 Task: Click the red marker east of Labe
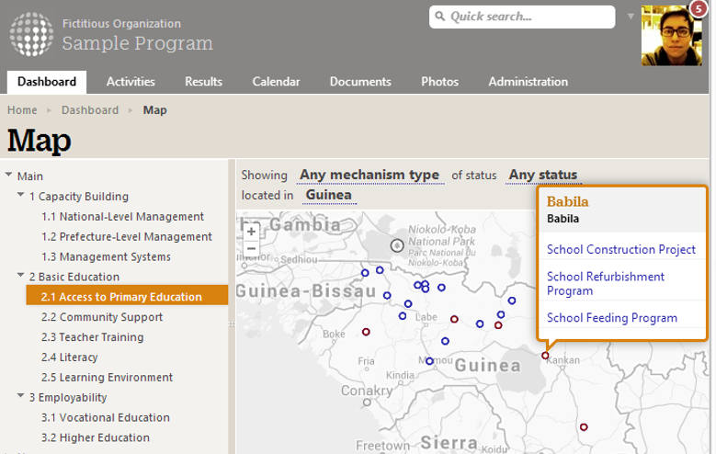(x=454, y=319)
